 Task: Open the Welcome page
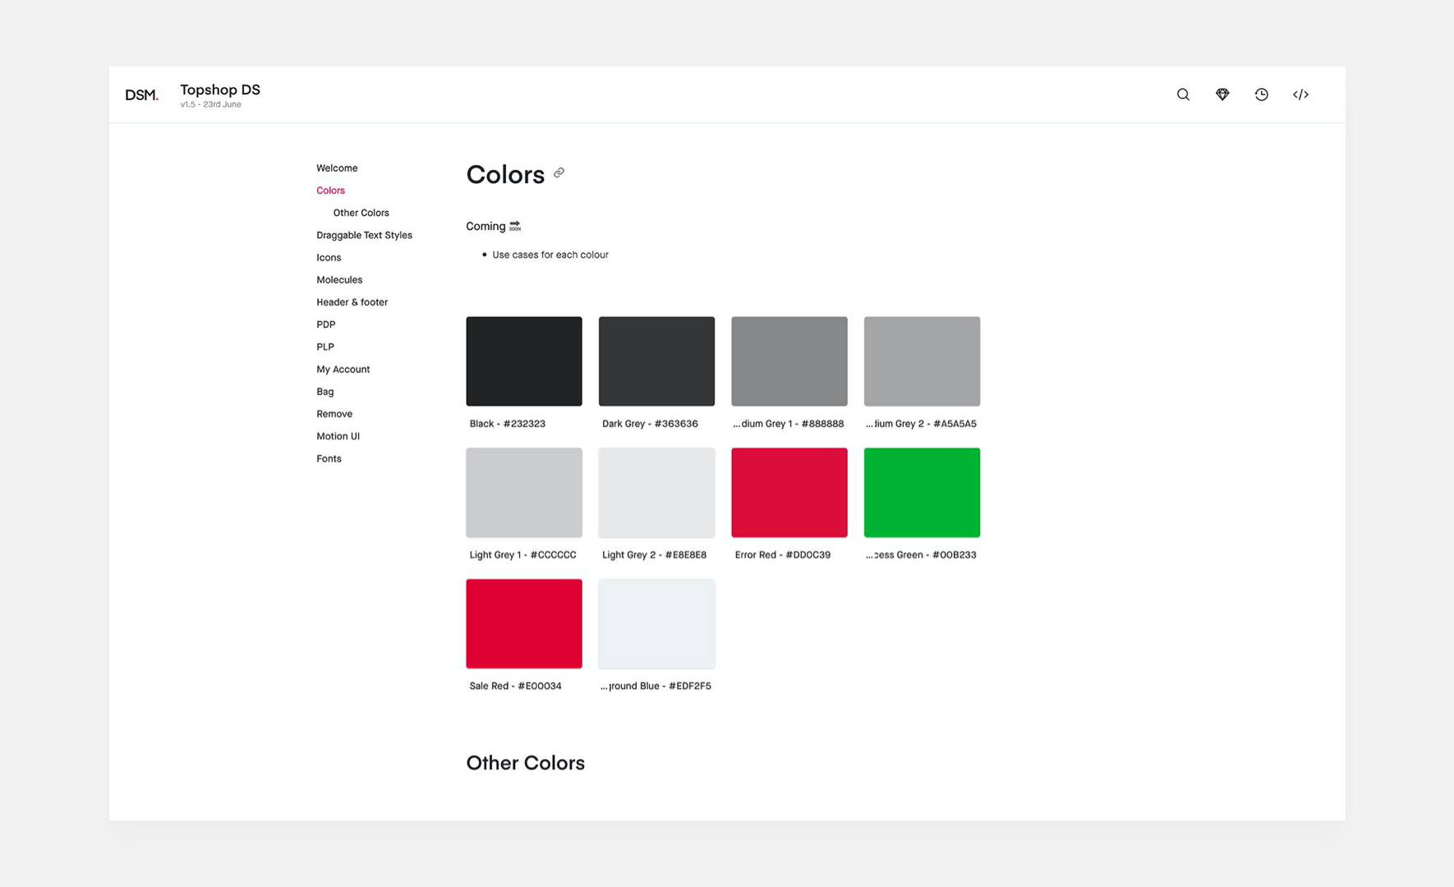(337, 168)
